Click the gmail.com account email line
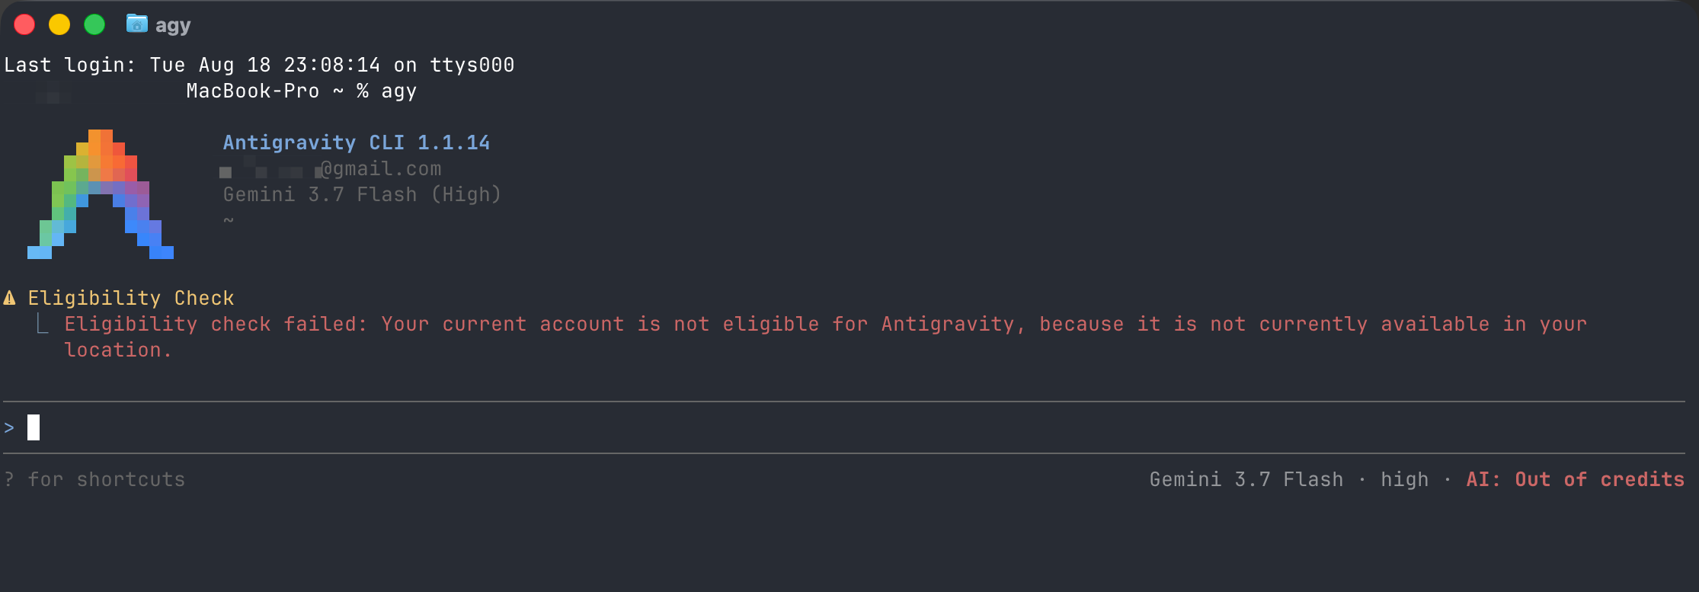1699x592 pixels. (x=331, y=168)
